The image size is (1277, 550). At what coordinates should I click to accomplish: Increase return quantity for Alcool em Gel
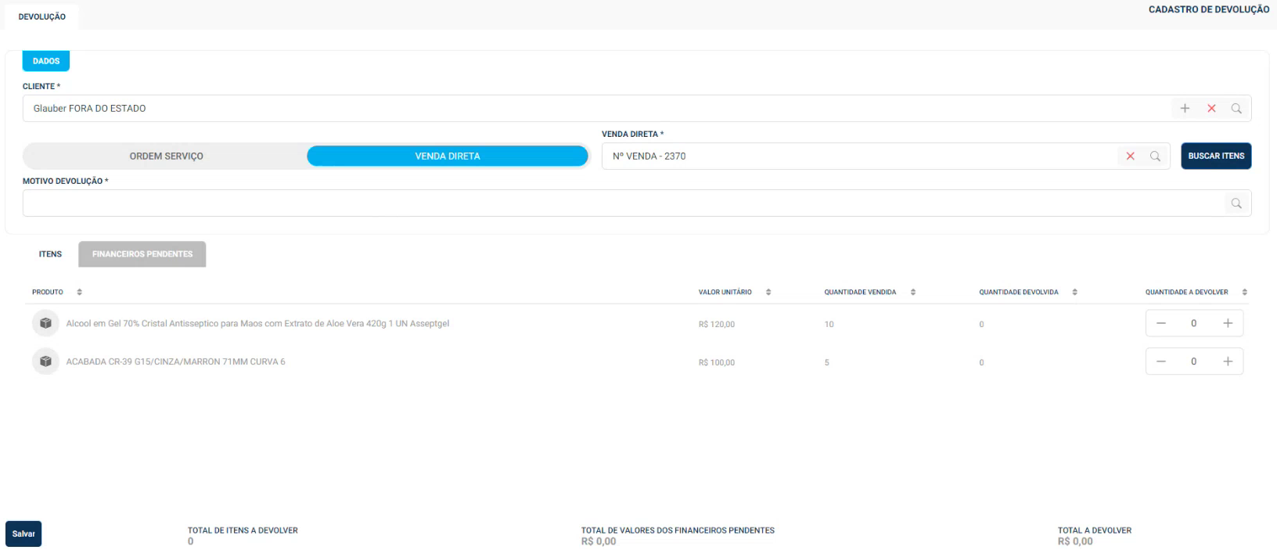tap(1228, 323)
